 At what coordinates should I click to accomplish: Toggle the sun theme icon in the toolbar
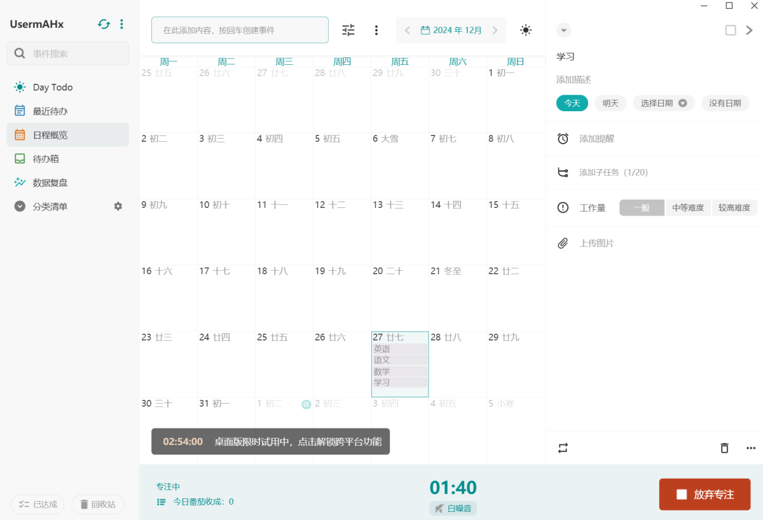tap(525, 30)
